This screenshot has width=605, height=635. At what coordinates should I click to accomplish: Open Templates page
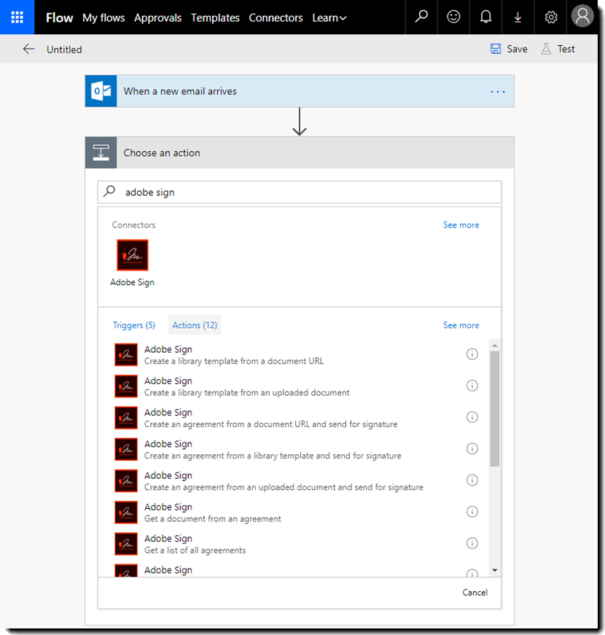click(215, 17)
